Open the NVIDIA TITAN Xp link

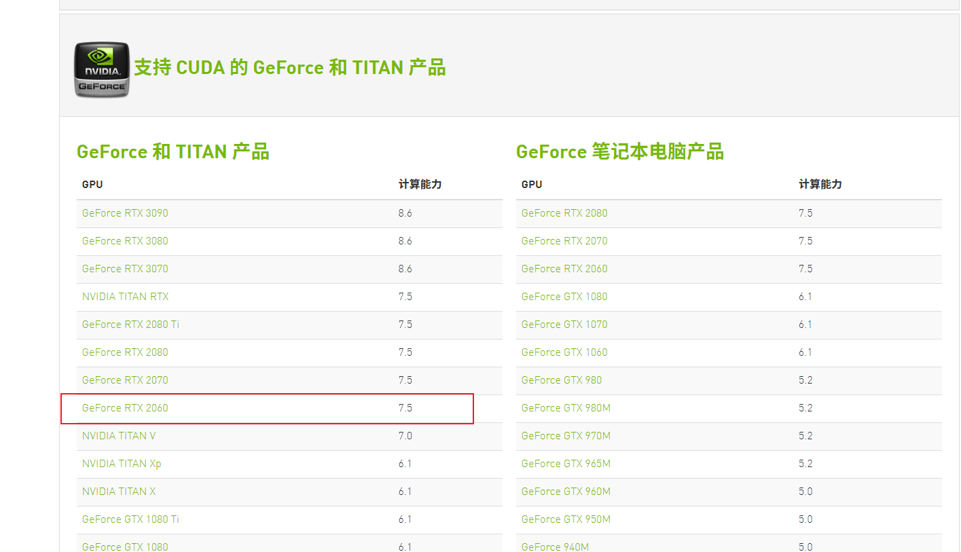click(122, 464)
